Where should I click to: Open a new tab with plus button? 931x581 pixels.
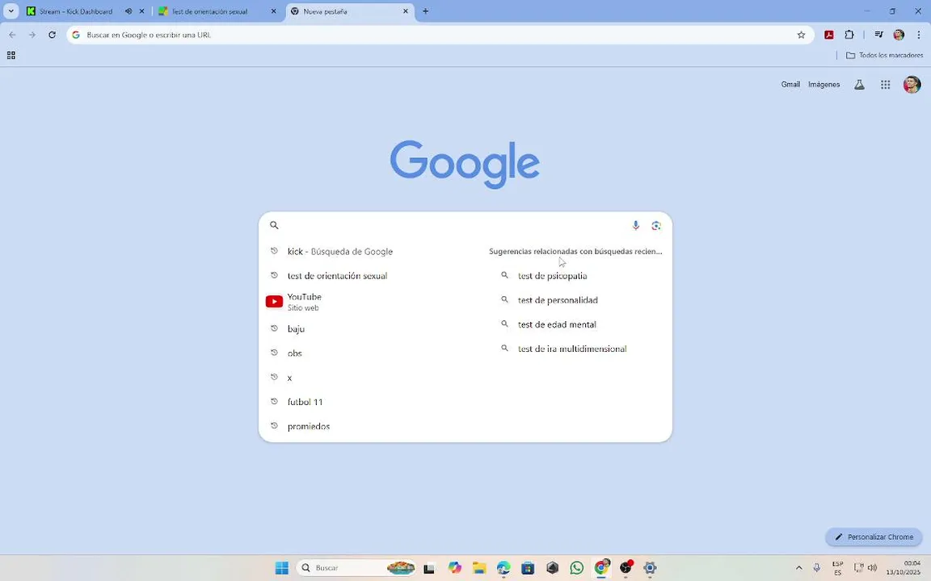point(425,11)
